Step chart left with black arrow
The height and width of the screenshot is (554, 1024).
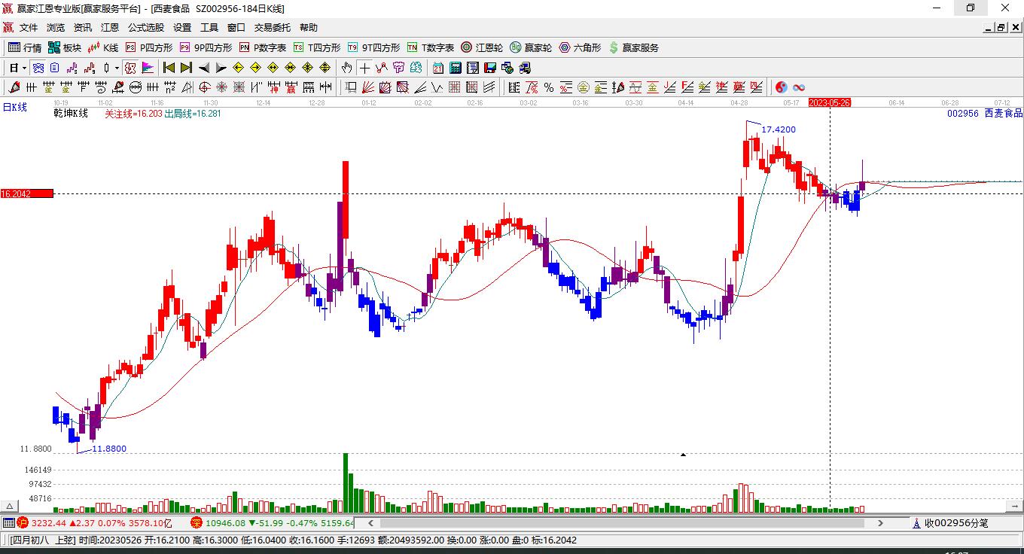tap(204, 68)
